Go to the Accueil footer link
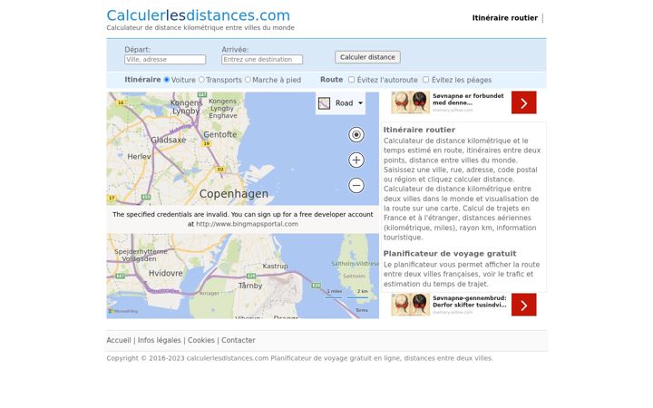This screenshot has height=408, width=653. point(119,340)
